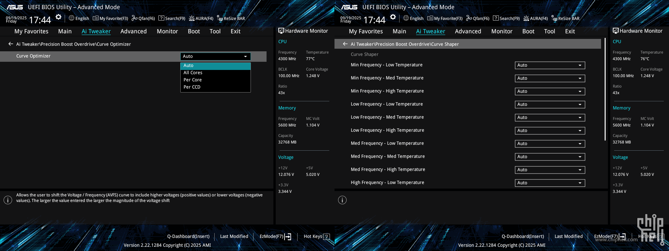Click EzMode(F7) switch icon in left BIOS

288,237
